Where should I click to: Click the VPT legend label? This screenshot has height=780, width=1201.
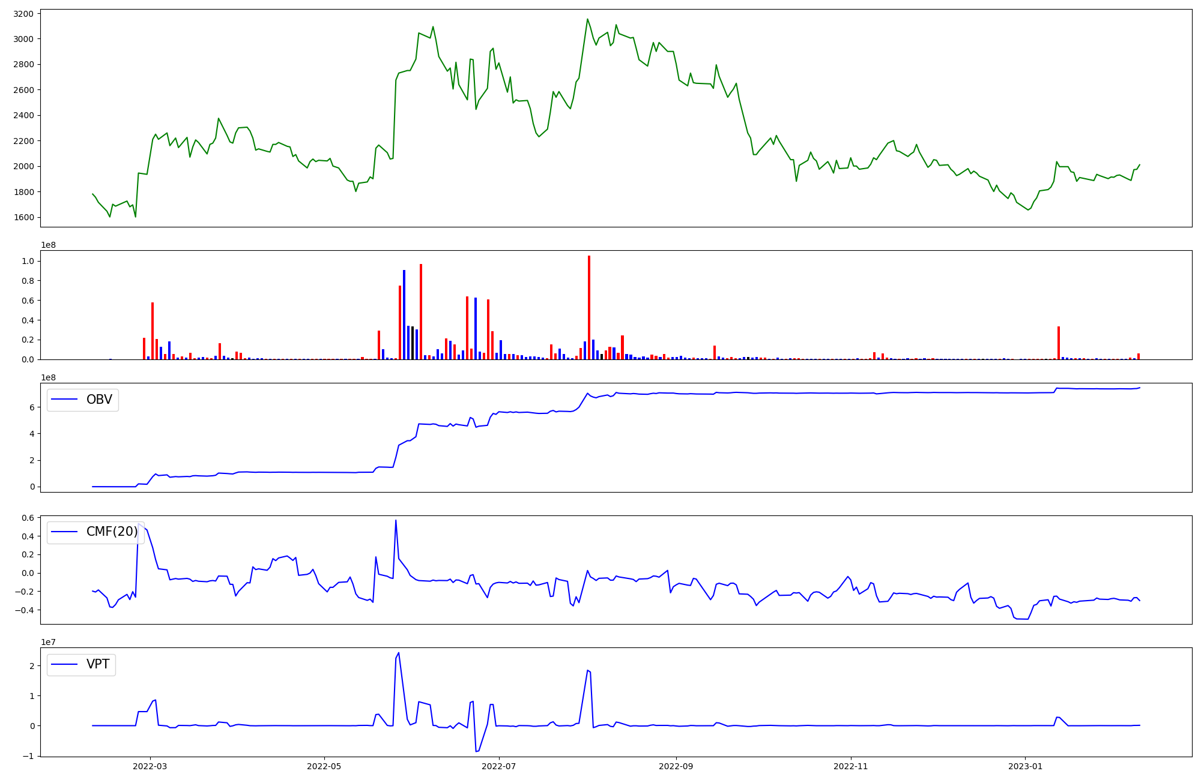click(98, 664)
